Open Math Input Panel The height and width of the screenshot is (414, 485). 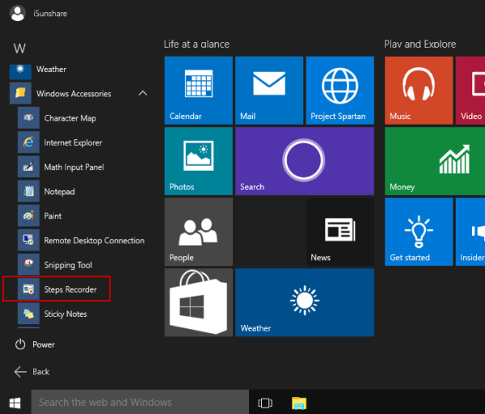74,167
